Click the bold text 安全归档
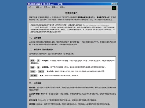Screen dimensions: 145x108 (x=50, y=71)
